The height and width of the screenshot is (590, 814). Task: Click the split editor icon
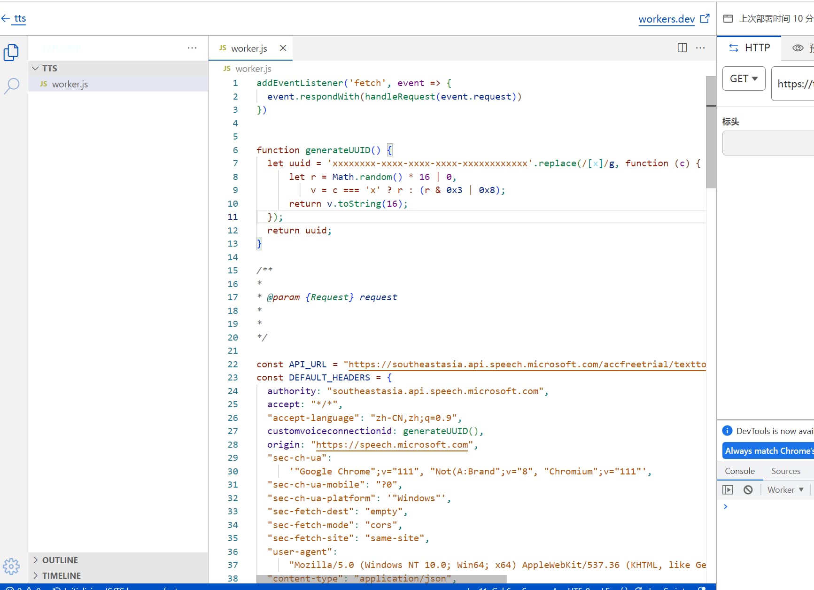[682, 48]
